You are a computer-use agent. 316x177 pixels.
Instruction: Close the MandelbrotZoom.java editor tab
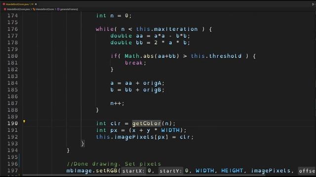(x=36, y=4)
